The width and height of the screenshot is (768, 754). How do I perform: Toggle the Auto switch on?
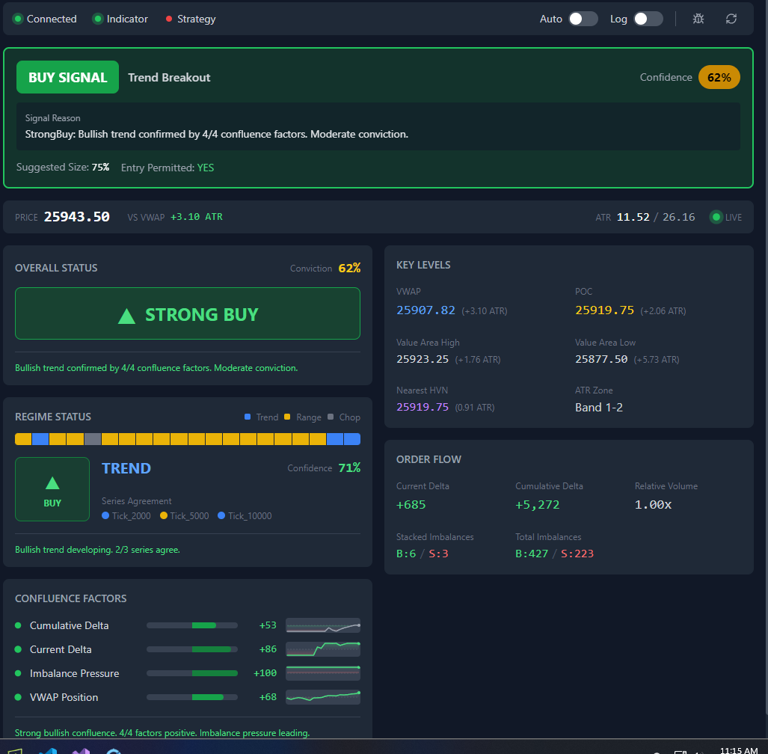583,19
